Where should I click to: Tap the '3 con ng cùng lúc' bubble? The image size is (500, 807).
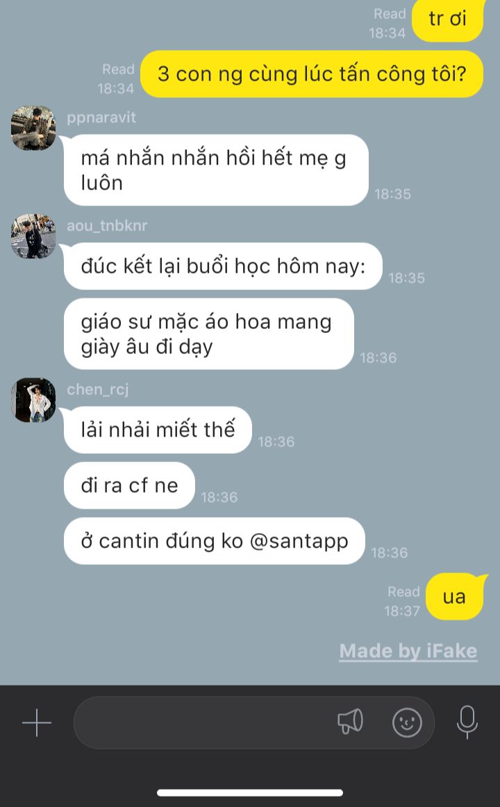(312, 74)
